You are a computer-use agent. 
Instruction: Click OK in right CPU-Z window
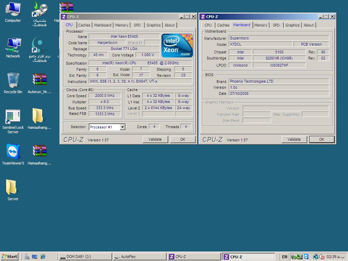pyautogui.click(x=321, y=139)
